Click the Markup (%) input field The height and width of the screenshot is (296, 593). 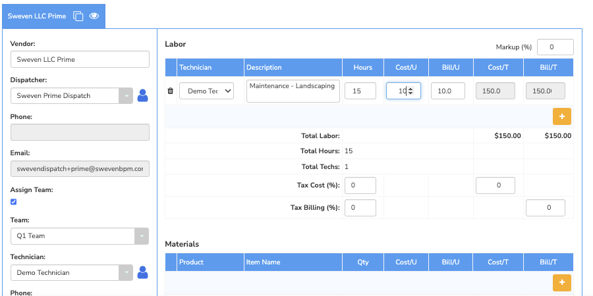[555, 47]
